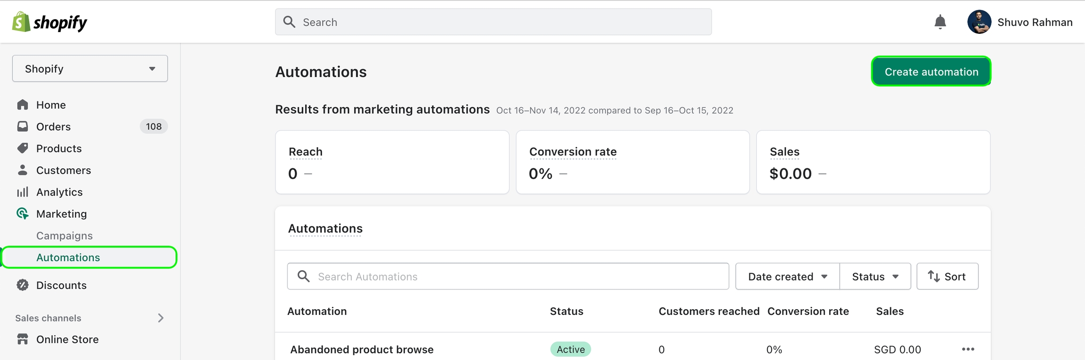Click the Sales channels heading
This screenshot has height=360, width=1085.
[48, 318]
